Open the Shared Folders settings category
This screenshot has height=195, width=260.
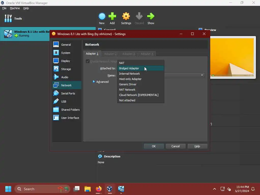click(x=67, y=110)
